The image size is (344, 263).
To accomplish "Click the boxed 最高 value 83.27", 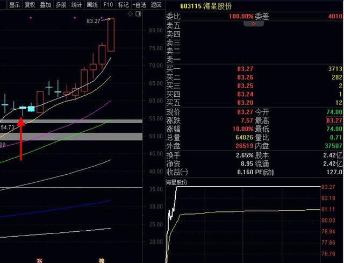I will pyautogui.click(x=334, y=120).
